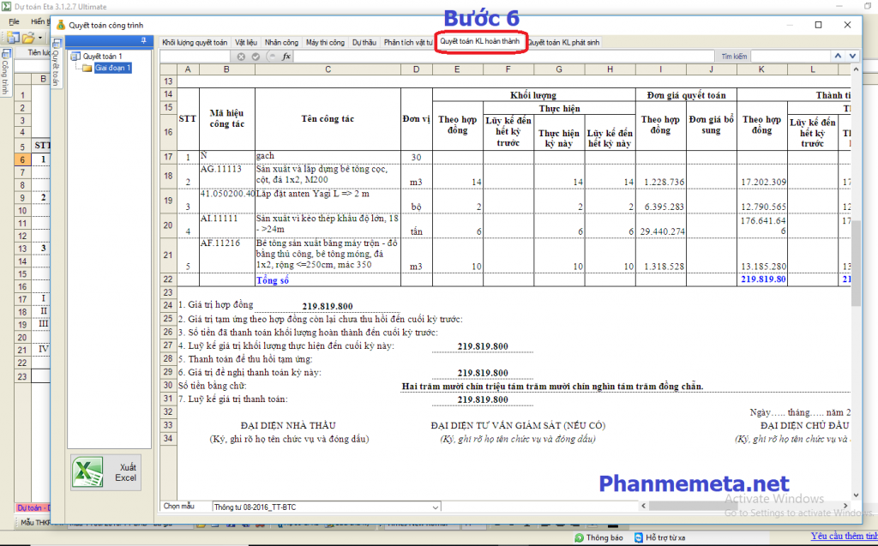This screenshot has width=878, height=546.
Task: Click the fx insert function icon
Action: pyautogui.click(x=286, y=56)
